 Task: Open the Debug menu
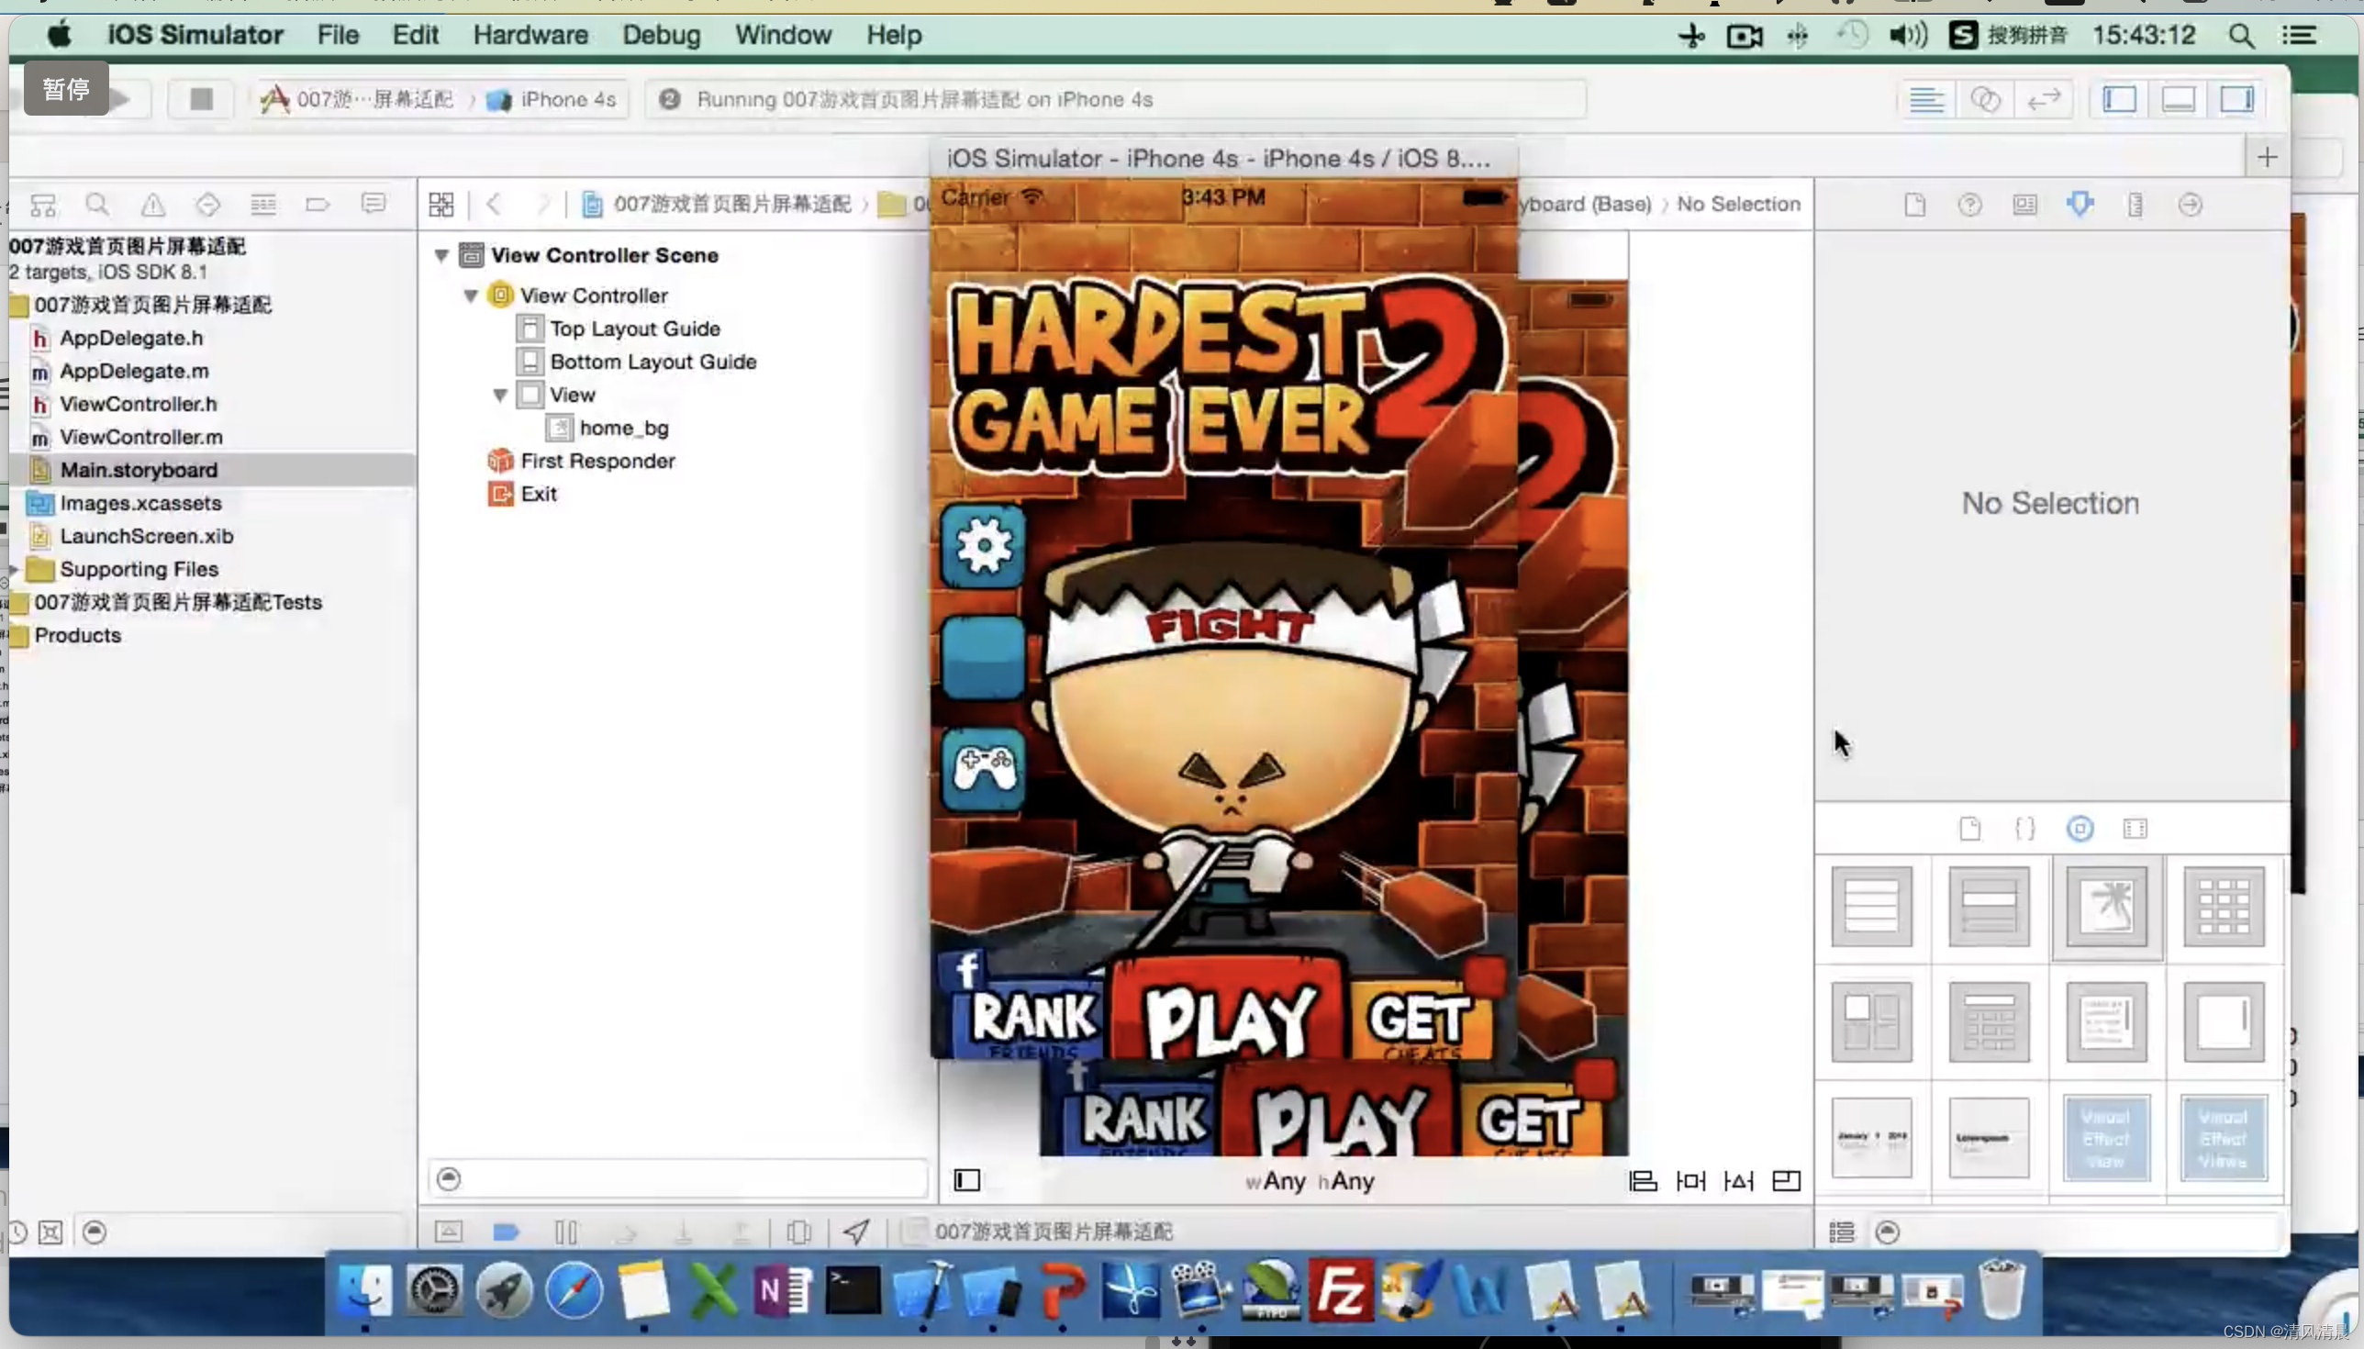[x=662, y=35]
